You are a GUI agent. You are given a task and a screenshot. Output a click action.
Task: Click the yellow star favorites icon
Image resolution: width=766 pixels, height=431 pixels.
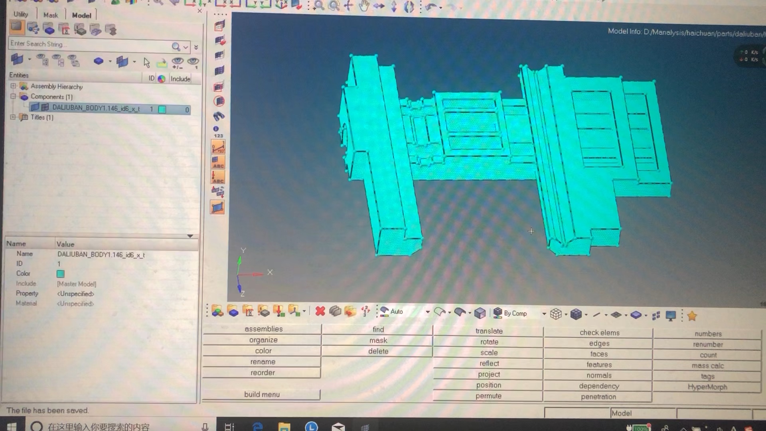point(692,316)
